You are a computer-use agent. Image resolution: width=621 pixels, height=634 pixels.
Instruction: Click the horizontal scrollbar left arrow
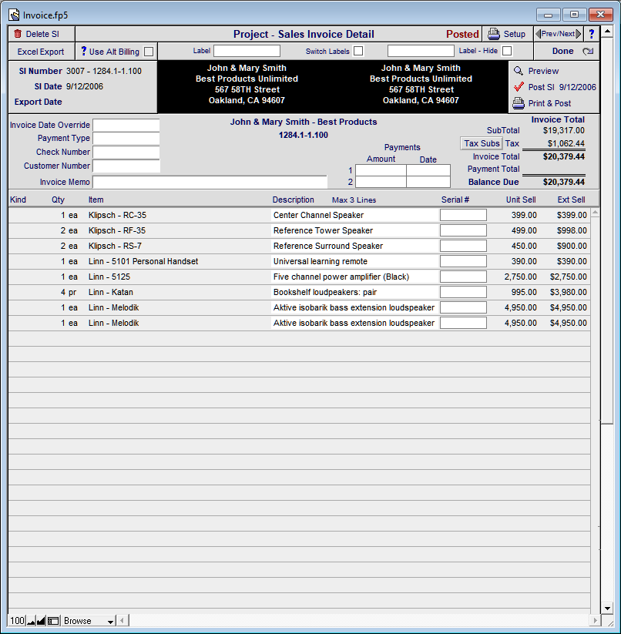[123, 620]
